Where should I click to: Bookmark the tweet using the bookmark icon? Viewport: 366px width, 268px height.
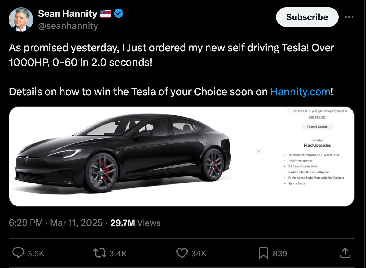(263, 253)
